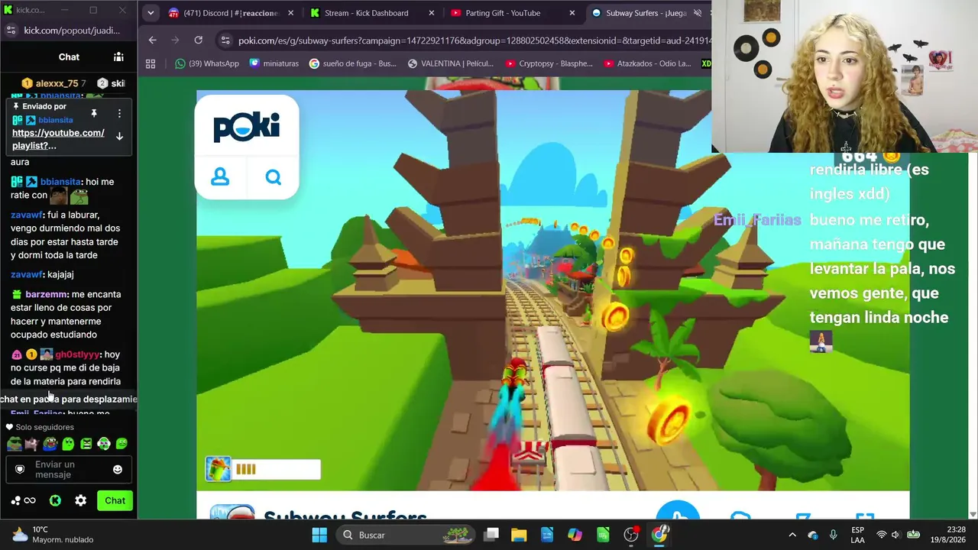978x550 pixels.
Task: Switch to the Discord browser tab
Action: tap(231, 13)
